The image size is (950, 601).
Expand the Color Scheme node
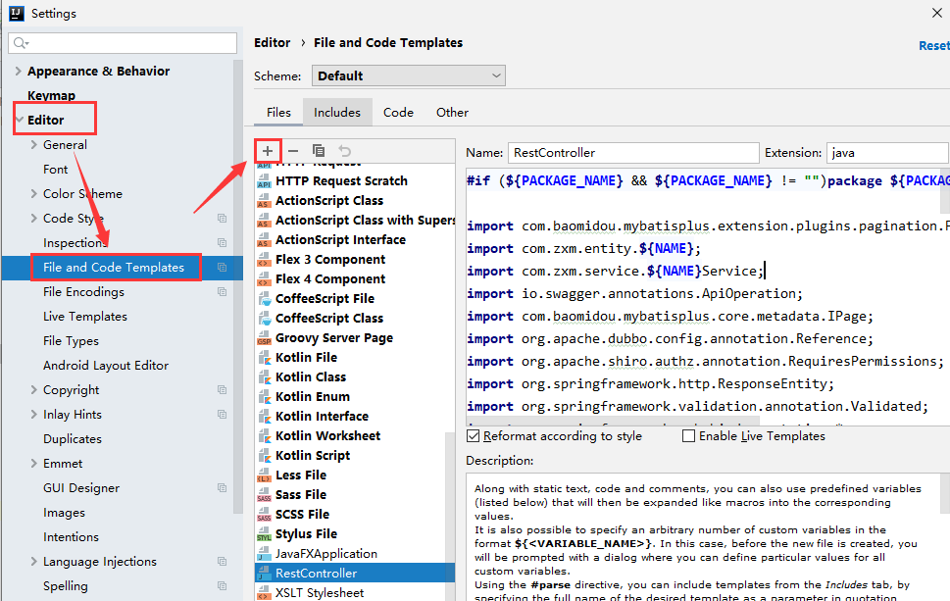coord(34,193)
